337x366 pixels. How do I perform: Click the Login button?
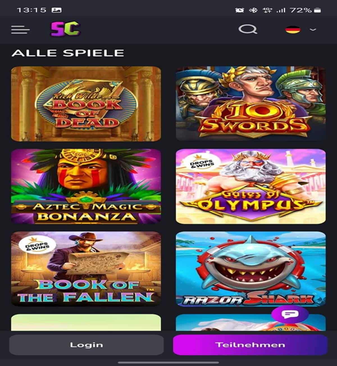(x=86, y=345)
